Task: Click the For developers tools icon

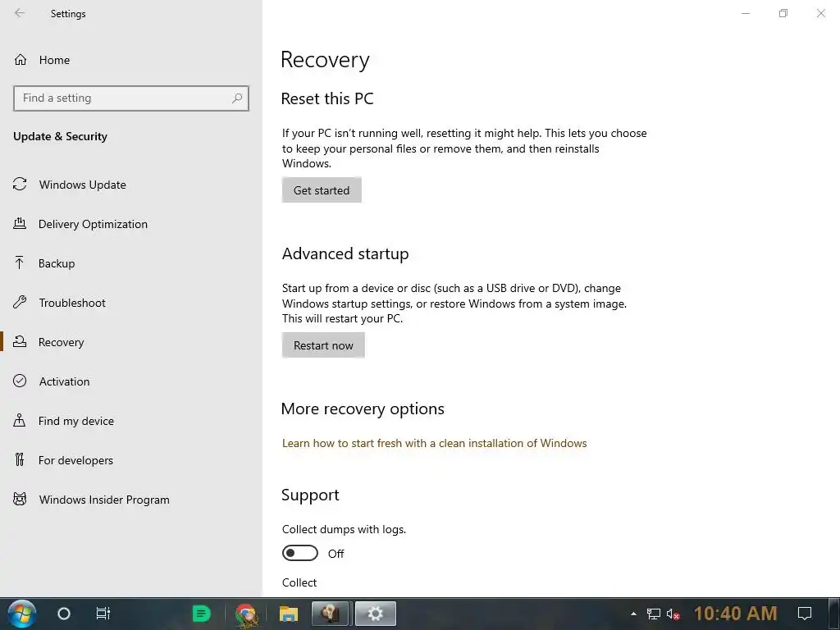Action: [20, 459]
